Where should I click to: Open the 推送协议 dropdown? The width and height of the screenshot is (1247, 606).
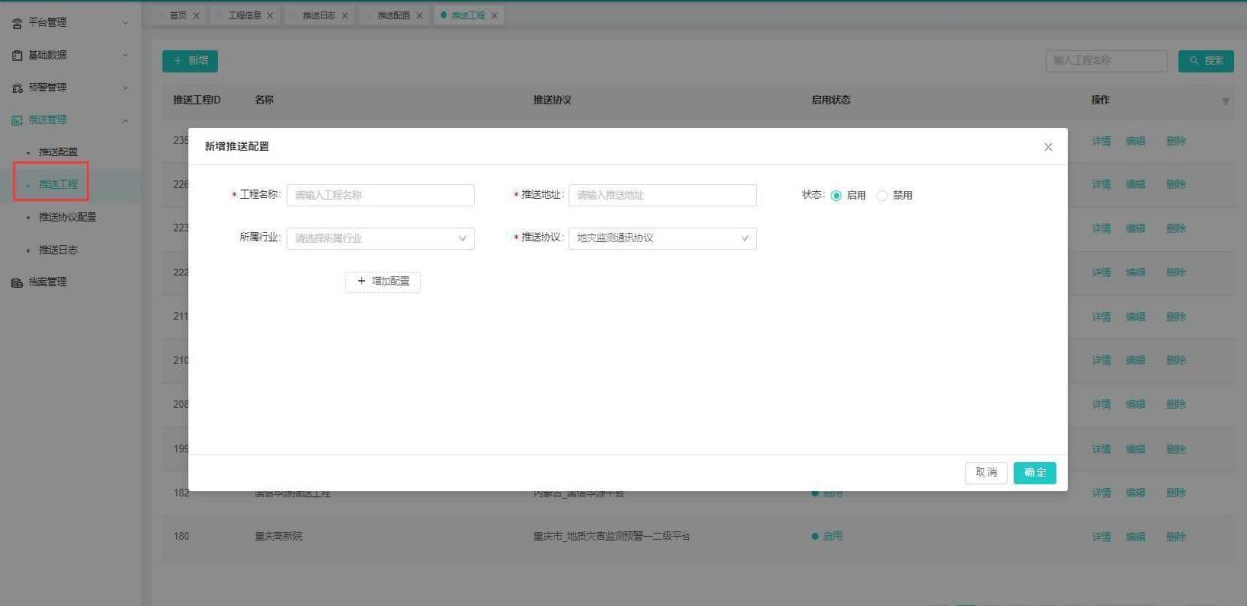[x=663, y=238]
